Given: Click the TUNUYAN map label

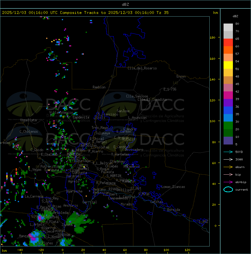Looking at the screenshot, I should (64, 235).
